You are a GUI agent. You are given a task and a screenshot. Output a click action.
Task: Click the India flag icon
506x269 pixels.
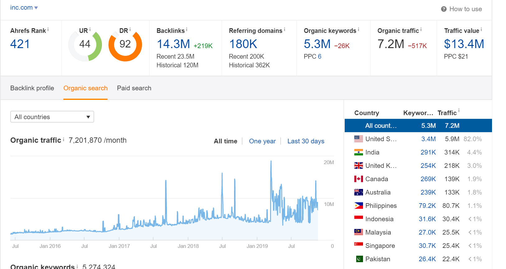pos(359,152)
